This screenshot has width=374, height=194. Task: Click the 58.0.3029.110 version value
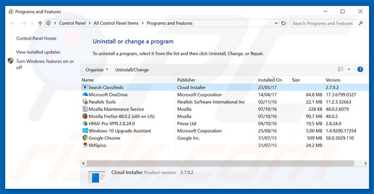pos(339,138)
